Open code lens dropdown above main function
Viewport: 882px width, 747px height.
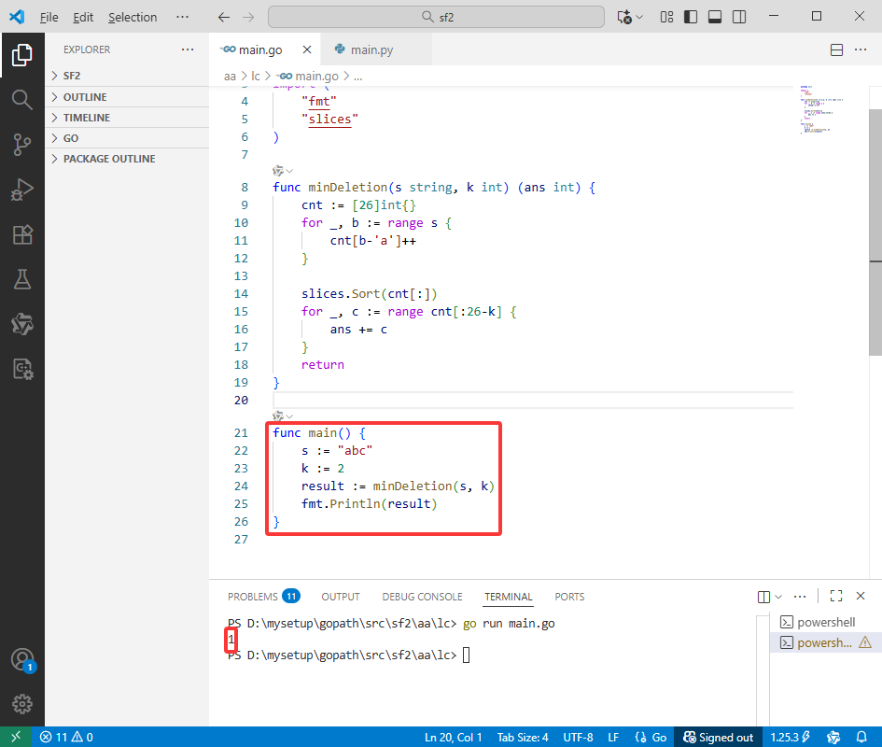[x=283, y=416]
